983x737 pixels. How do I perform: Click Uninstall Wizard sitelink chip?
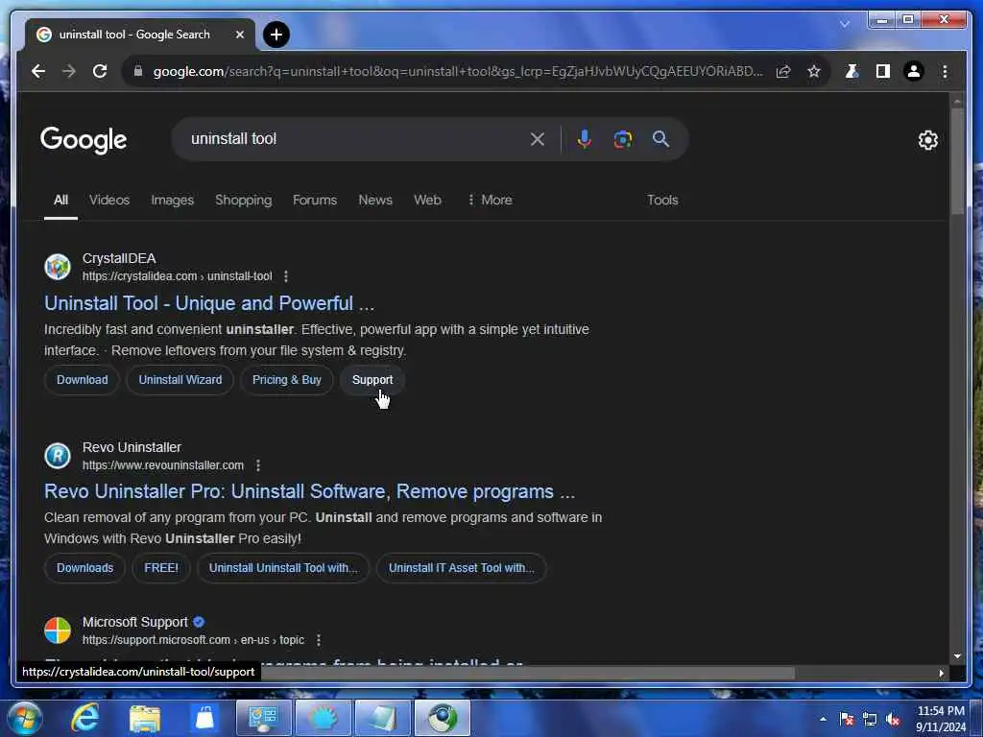pos(180,380)
